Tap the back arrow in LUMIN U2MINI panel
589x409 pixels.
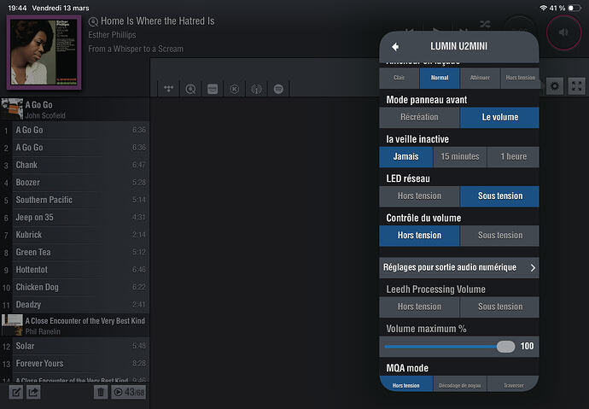(395, 47)
